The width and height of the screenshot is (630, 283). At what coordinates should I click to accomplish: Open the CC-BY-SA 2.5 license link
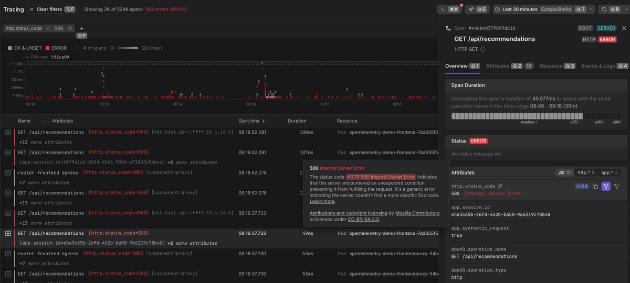(x=363, y=219)
